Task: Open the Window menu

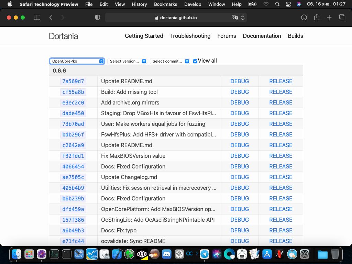Action: [x=217, y=4]
